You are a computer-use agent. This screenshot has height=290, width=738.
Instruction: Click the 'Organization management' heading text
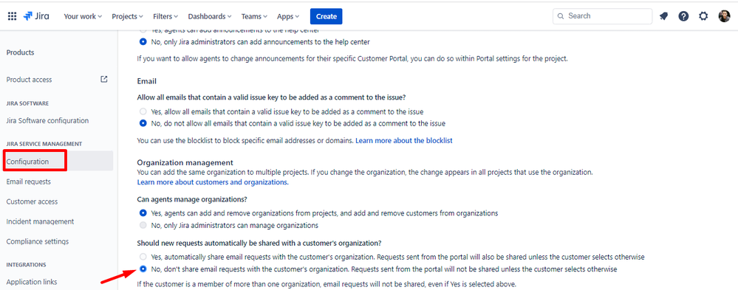(x=185, y=162)
